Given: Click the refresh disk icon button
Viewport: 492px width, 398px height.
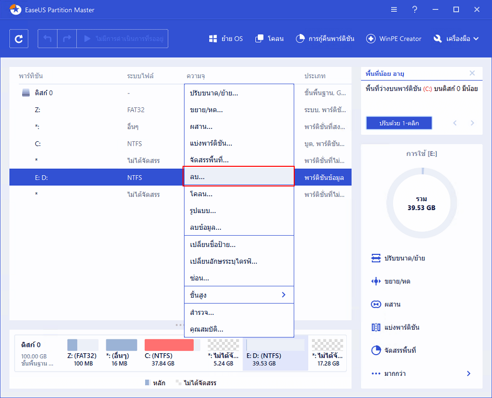Looking at the screenshot, I should click(x=19, y=38).
